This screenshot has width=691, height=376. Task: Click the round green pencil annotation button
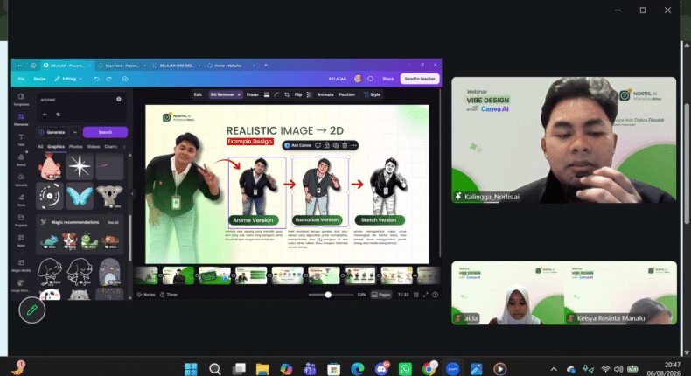click(x=31, y=310)
